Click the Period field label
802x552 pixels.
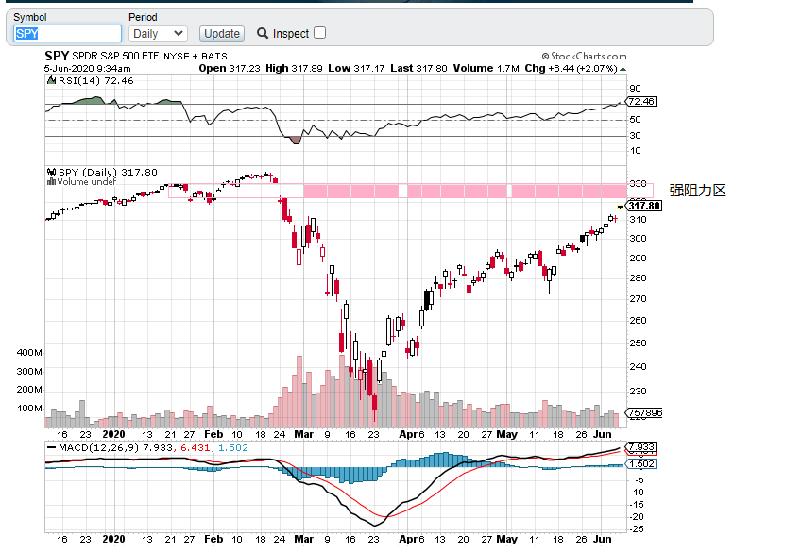(x=143, y=17)
